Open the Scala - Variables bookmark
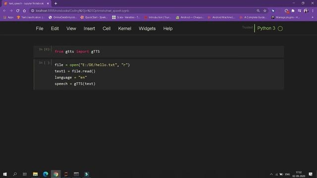The width and height of the screenshot is (317, 178). [126, 18]
